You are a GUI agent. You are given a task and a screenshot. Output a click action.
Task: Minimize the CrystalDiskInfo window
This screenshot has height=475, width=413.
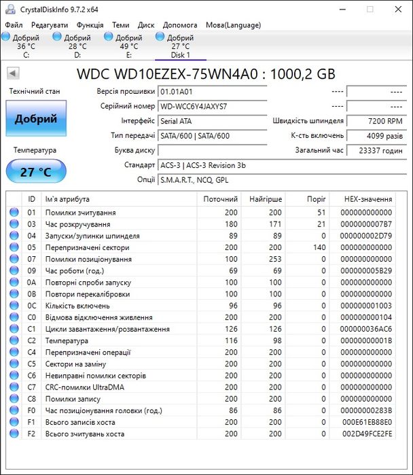342,10
